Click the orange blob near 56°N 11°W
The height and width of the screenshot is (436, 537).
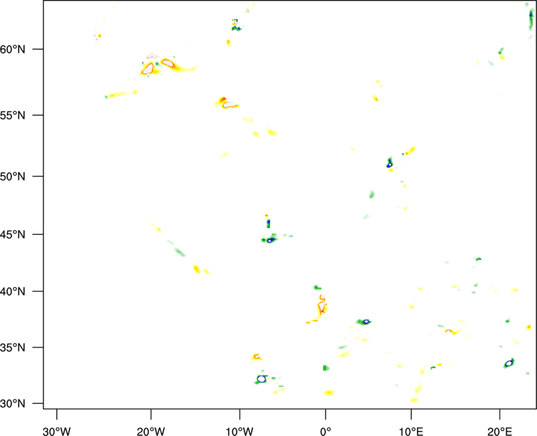point(226,103)
